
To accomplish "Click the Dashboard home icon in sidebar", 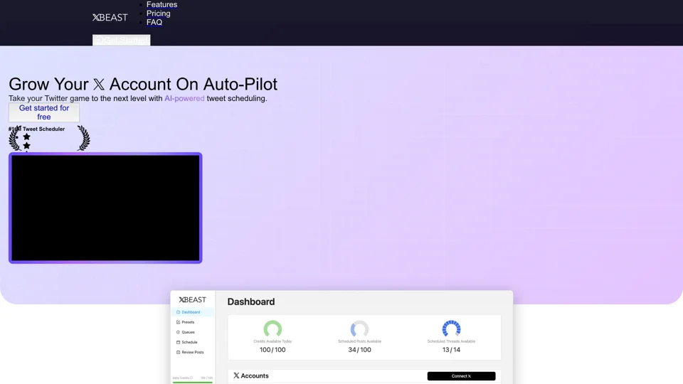I will click(178, 312).
